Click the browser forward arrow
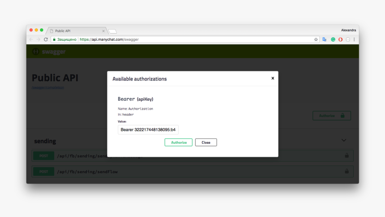This screenshot has height=217, width=385. (x=38, y=39)
